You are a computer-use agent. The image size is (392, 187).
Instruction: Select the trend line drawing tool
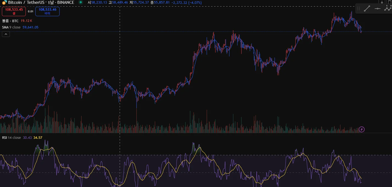tap(367, 8)
